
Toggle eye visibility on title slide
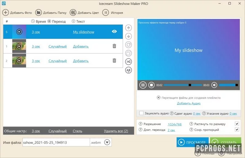(x=114, y=31)
